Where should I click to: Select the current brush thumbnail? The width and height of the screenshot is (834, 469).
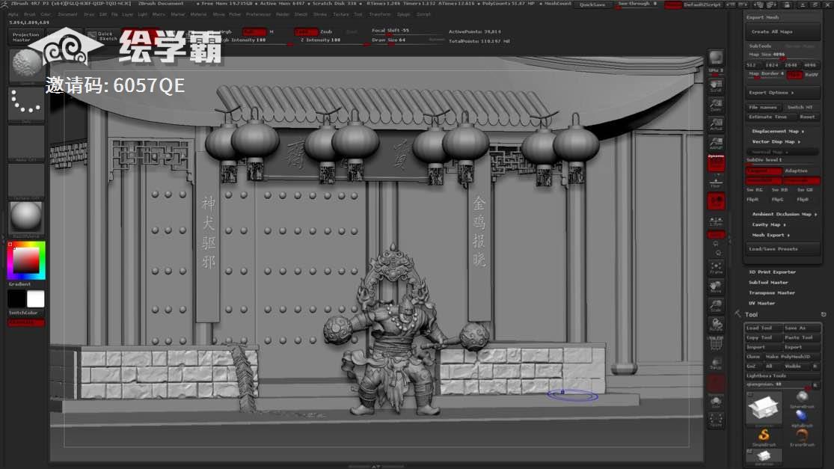click(26, 65)
